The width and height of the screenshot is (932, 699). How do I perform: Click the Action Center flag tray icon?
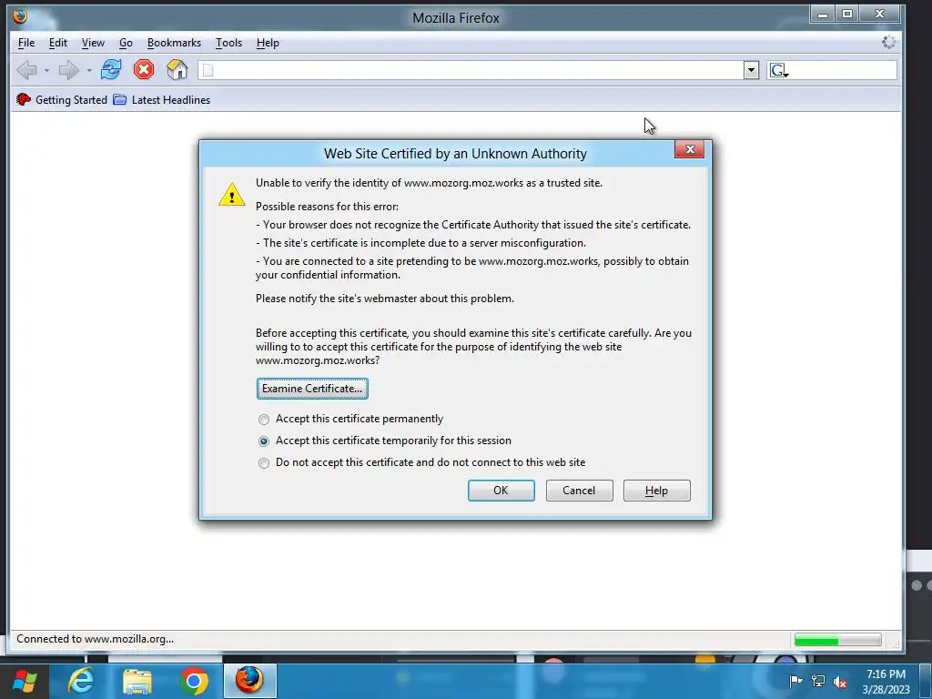pyautogui.click(x=795, y=681)
